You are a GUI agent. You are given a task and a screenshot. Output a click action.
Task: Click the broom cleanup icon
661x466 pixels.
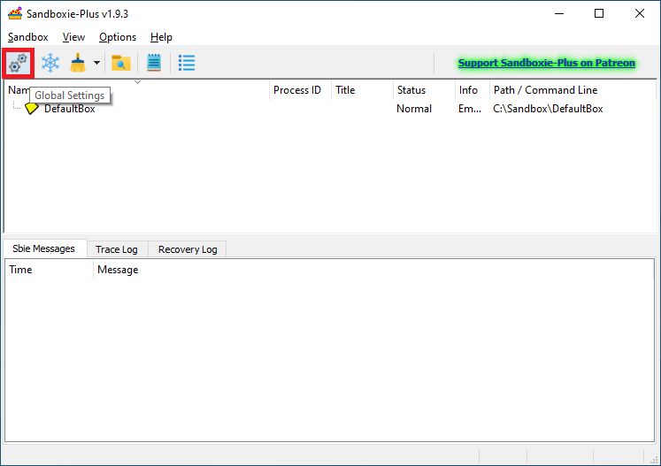click(x=79, y=63)
